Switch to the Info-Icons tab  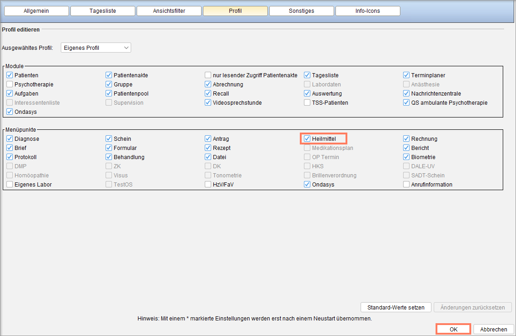click(x=367, y=11)
